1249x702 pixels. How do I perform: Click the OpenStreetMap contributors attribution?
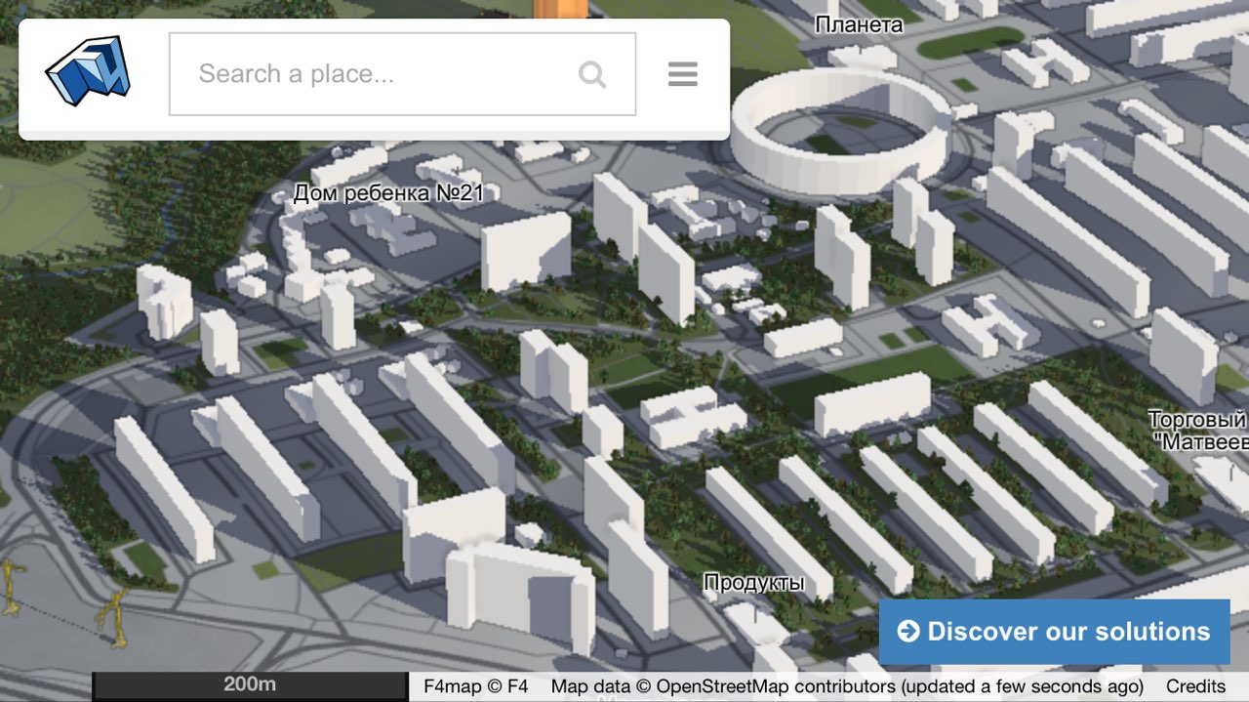point(845,686)
